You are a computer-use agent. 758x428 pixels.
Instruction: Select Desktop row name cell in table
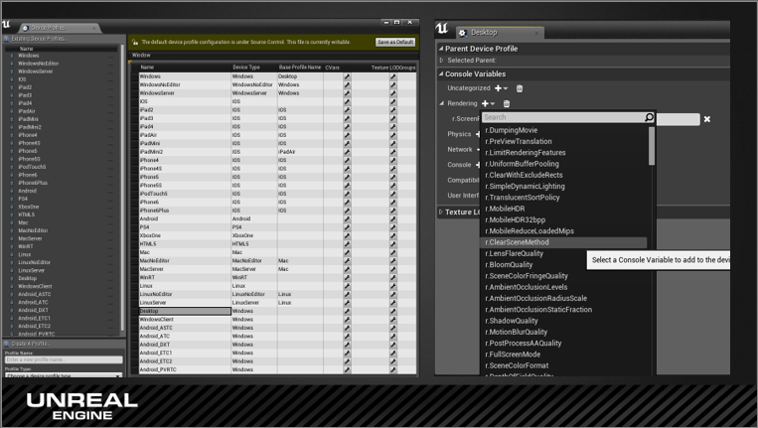(185, 311)
